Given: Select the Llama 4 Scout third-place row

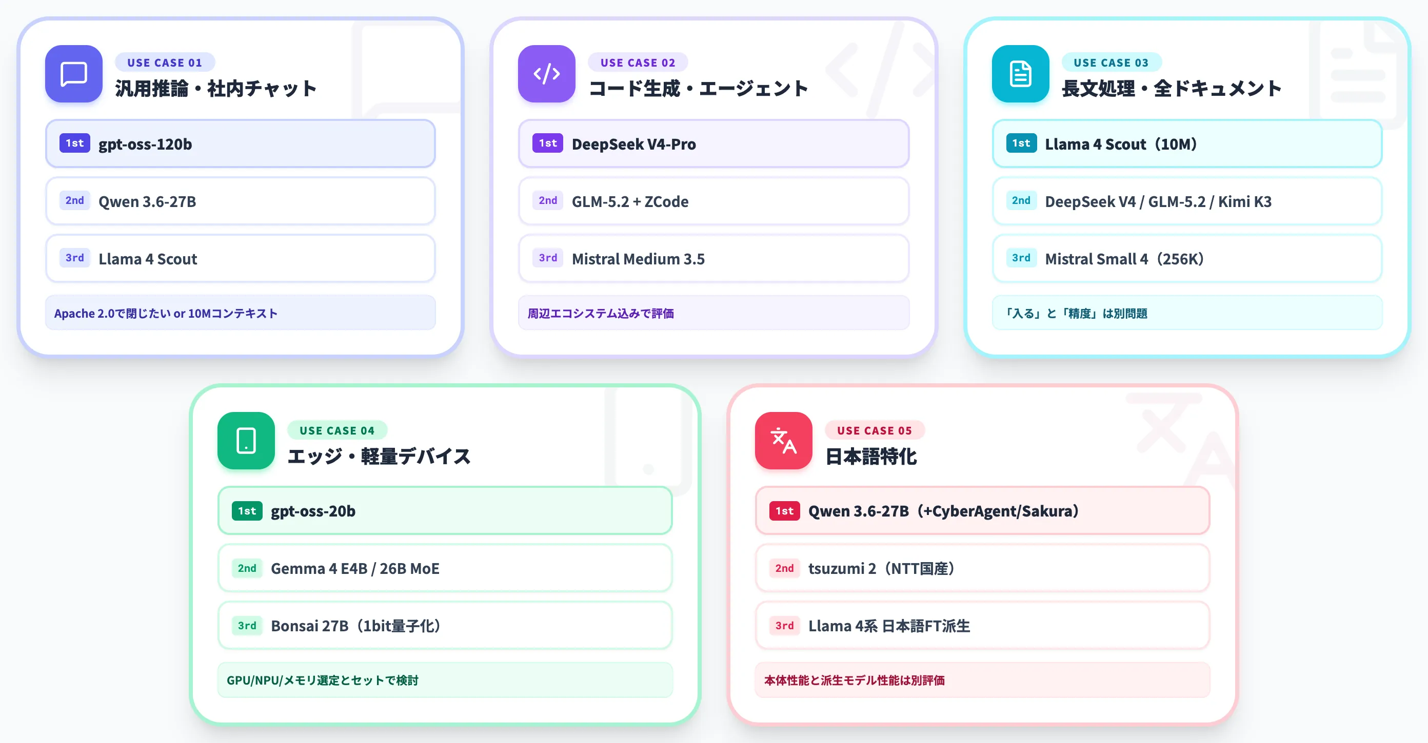Looking at the screenshot, I should (x=241, y=259).
